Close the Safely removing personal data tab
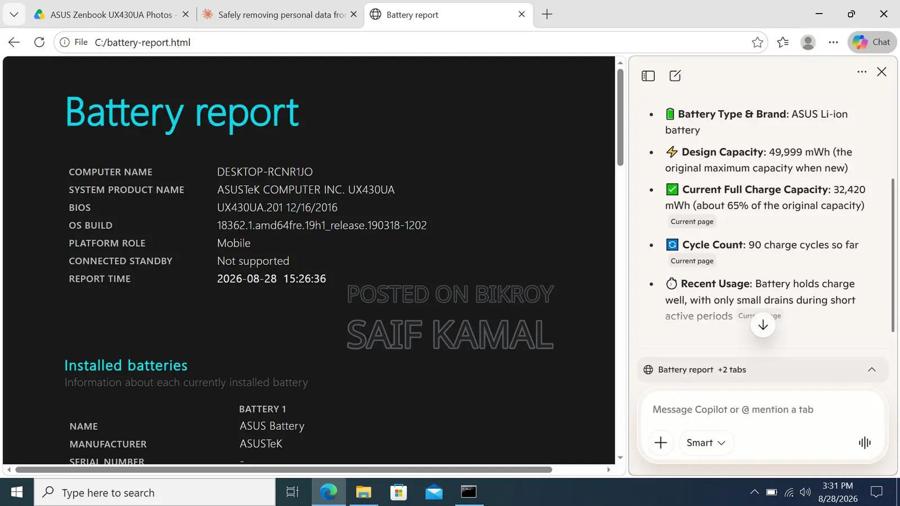The image size is (900, 506). pyautogui.click(x=353, y=15)
